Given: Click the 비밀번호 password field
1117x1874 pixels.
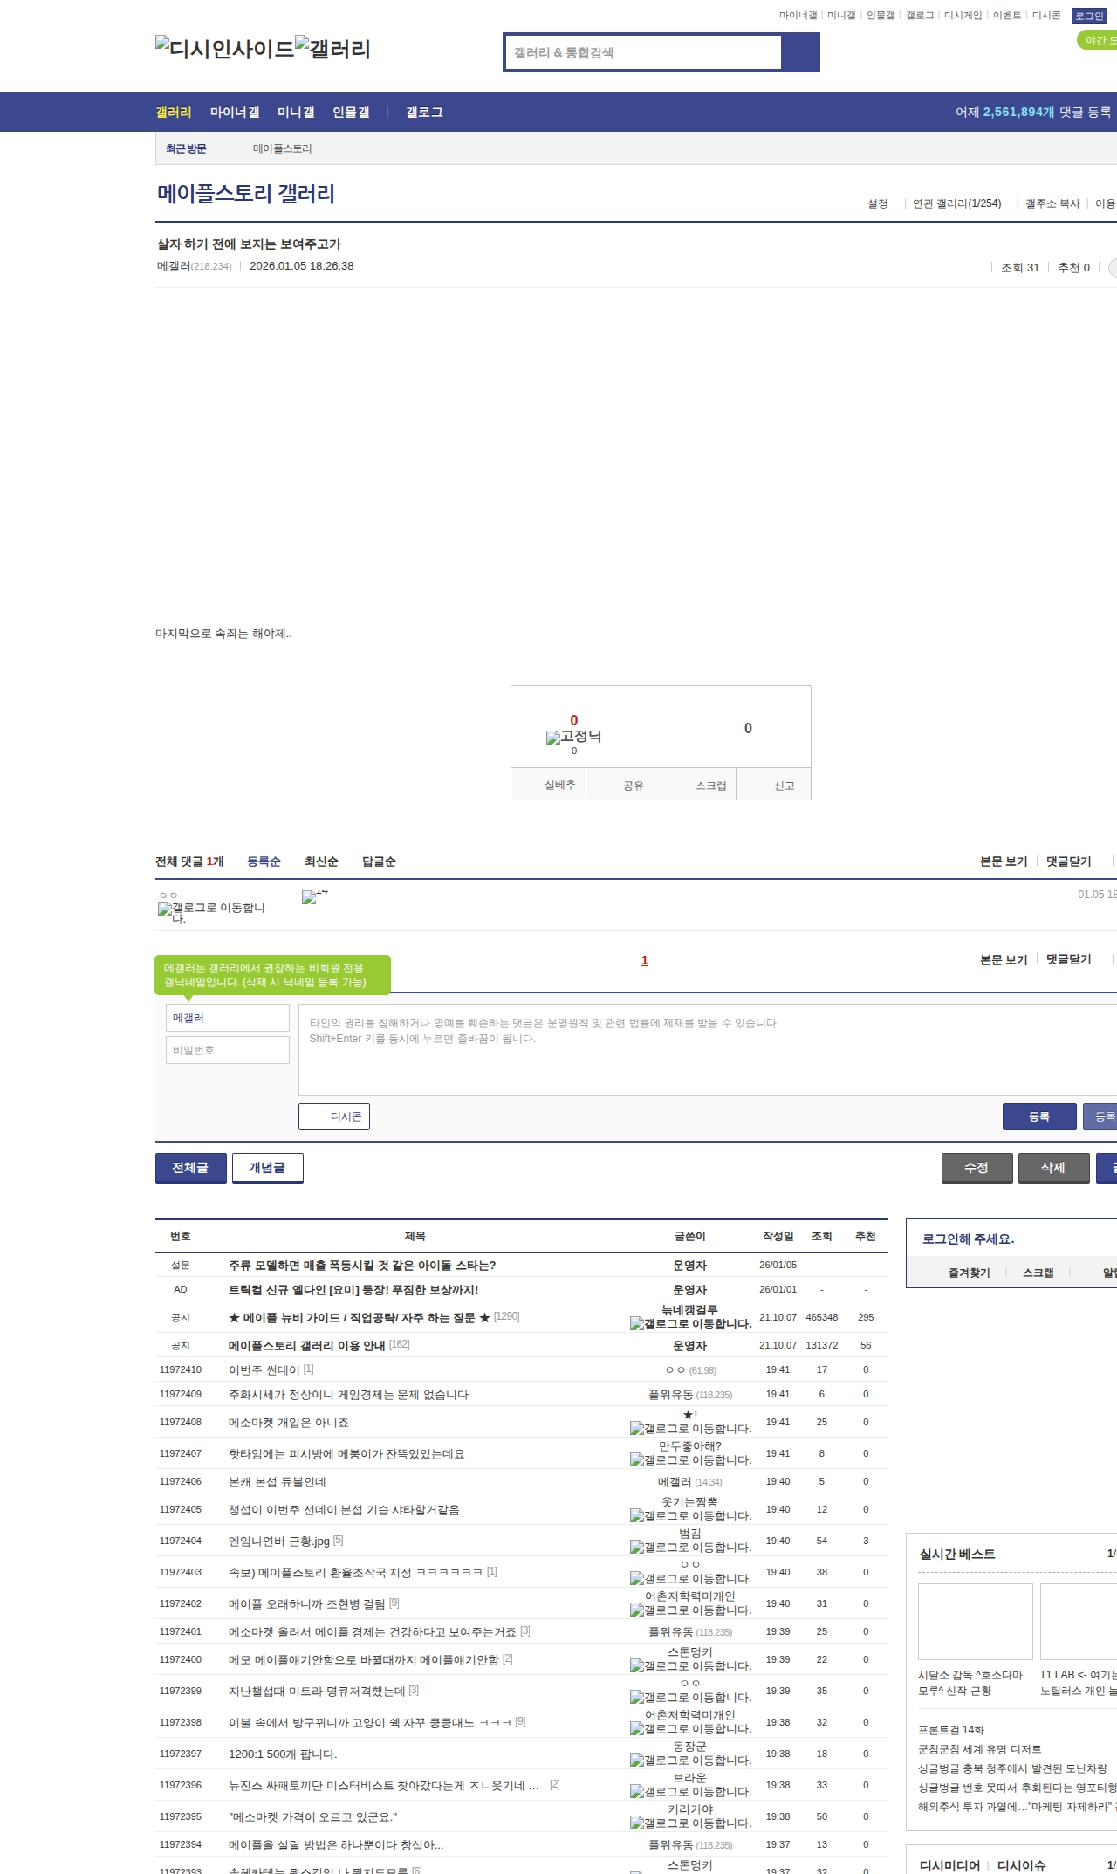Looking at the screenshot, I should tap(228, 1050).
